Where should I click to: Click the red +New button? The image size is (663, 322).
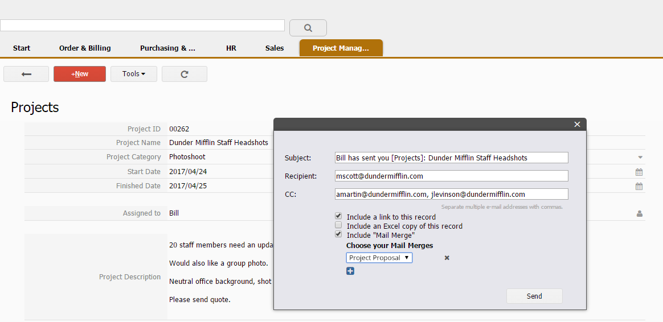click(80, 74)
